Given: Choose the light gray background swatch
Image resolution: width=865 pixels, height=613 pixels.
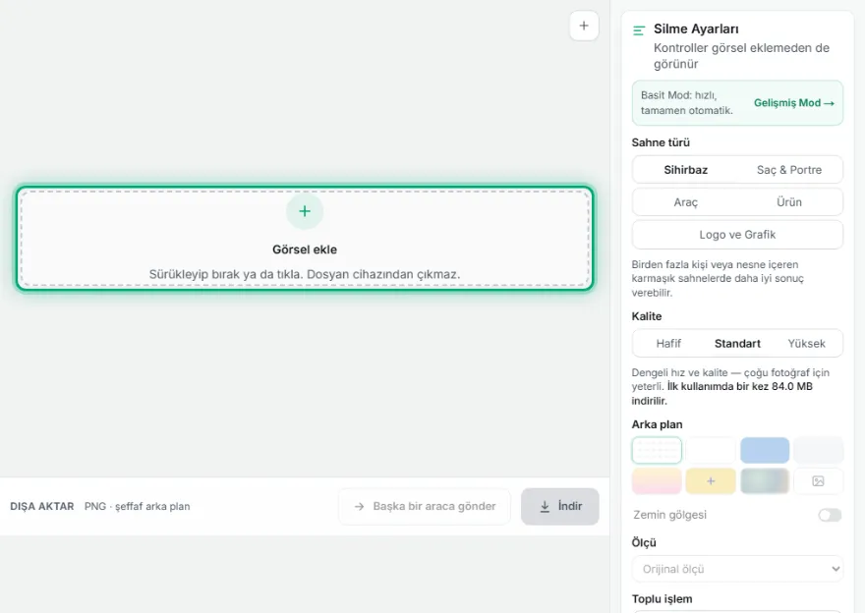Looking at the screenshot, I should tap(819, 450).
